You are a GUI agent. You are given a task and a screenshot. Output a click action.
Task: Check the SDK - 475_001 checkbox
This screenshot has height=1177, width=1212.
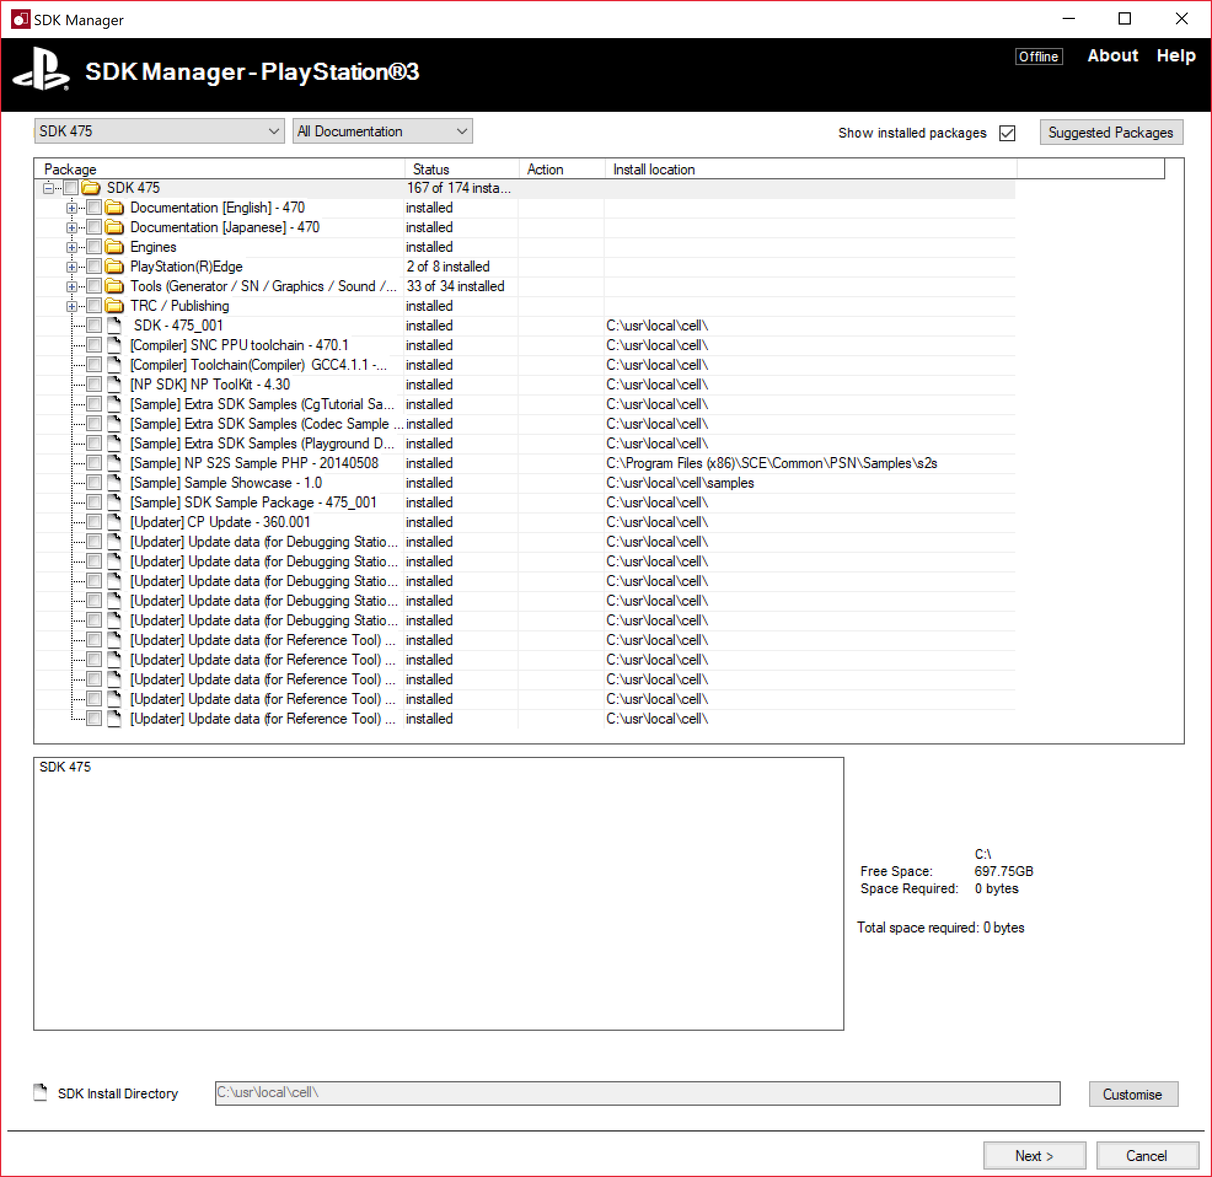point(94,325)
